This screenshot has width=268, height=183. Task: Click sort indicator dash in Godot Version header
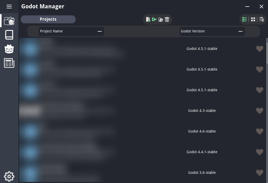pos(241,31)
